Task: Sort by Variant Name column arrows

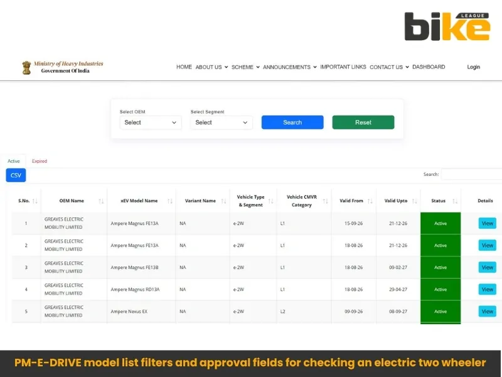Action: coord(223,201)
